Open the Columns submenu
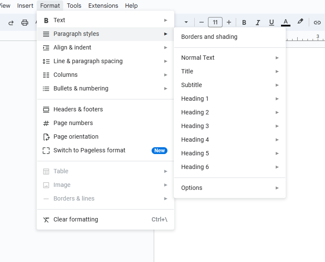325x262 pixels. (105, 75)
